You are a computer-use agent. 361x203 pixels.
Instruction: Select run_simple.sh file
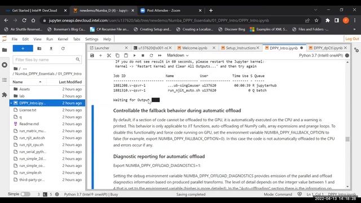tap(47, 173)
